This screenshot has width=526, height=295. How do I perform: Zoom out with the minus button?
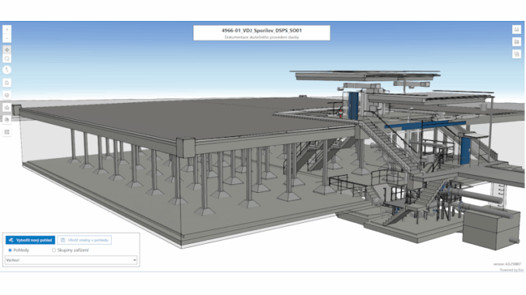(7, 39)
